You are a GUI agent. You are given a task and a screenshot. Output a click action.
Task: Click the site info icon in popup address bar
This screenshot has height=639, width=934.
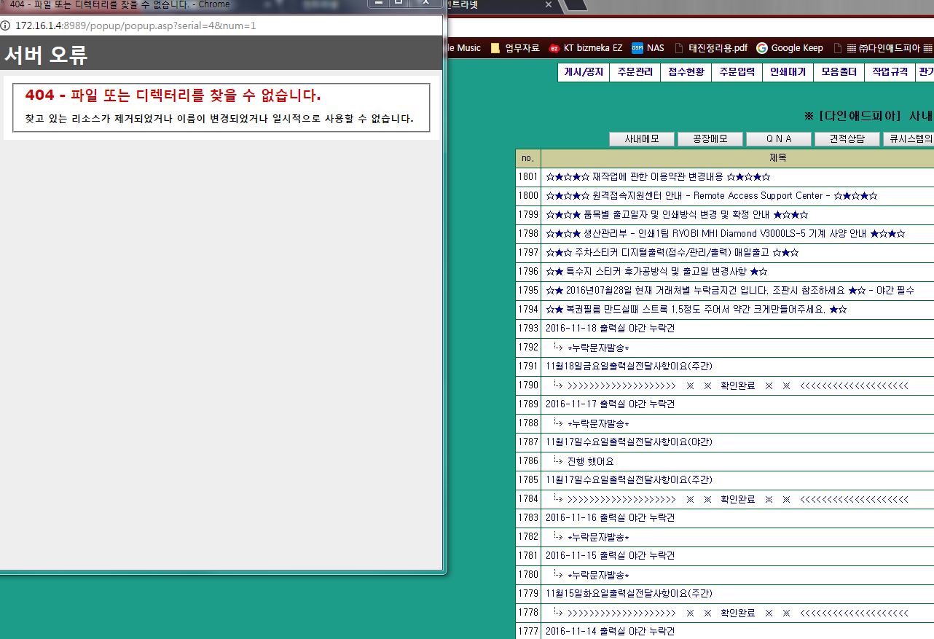pos(6,26)
